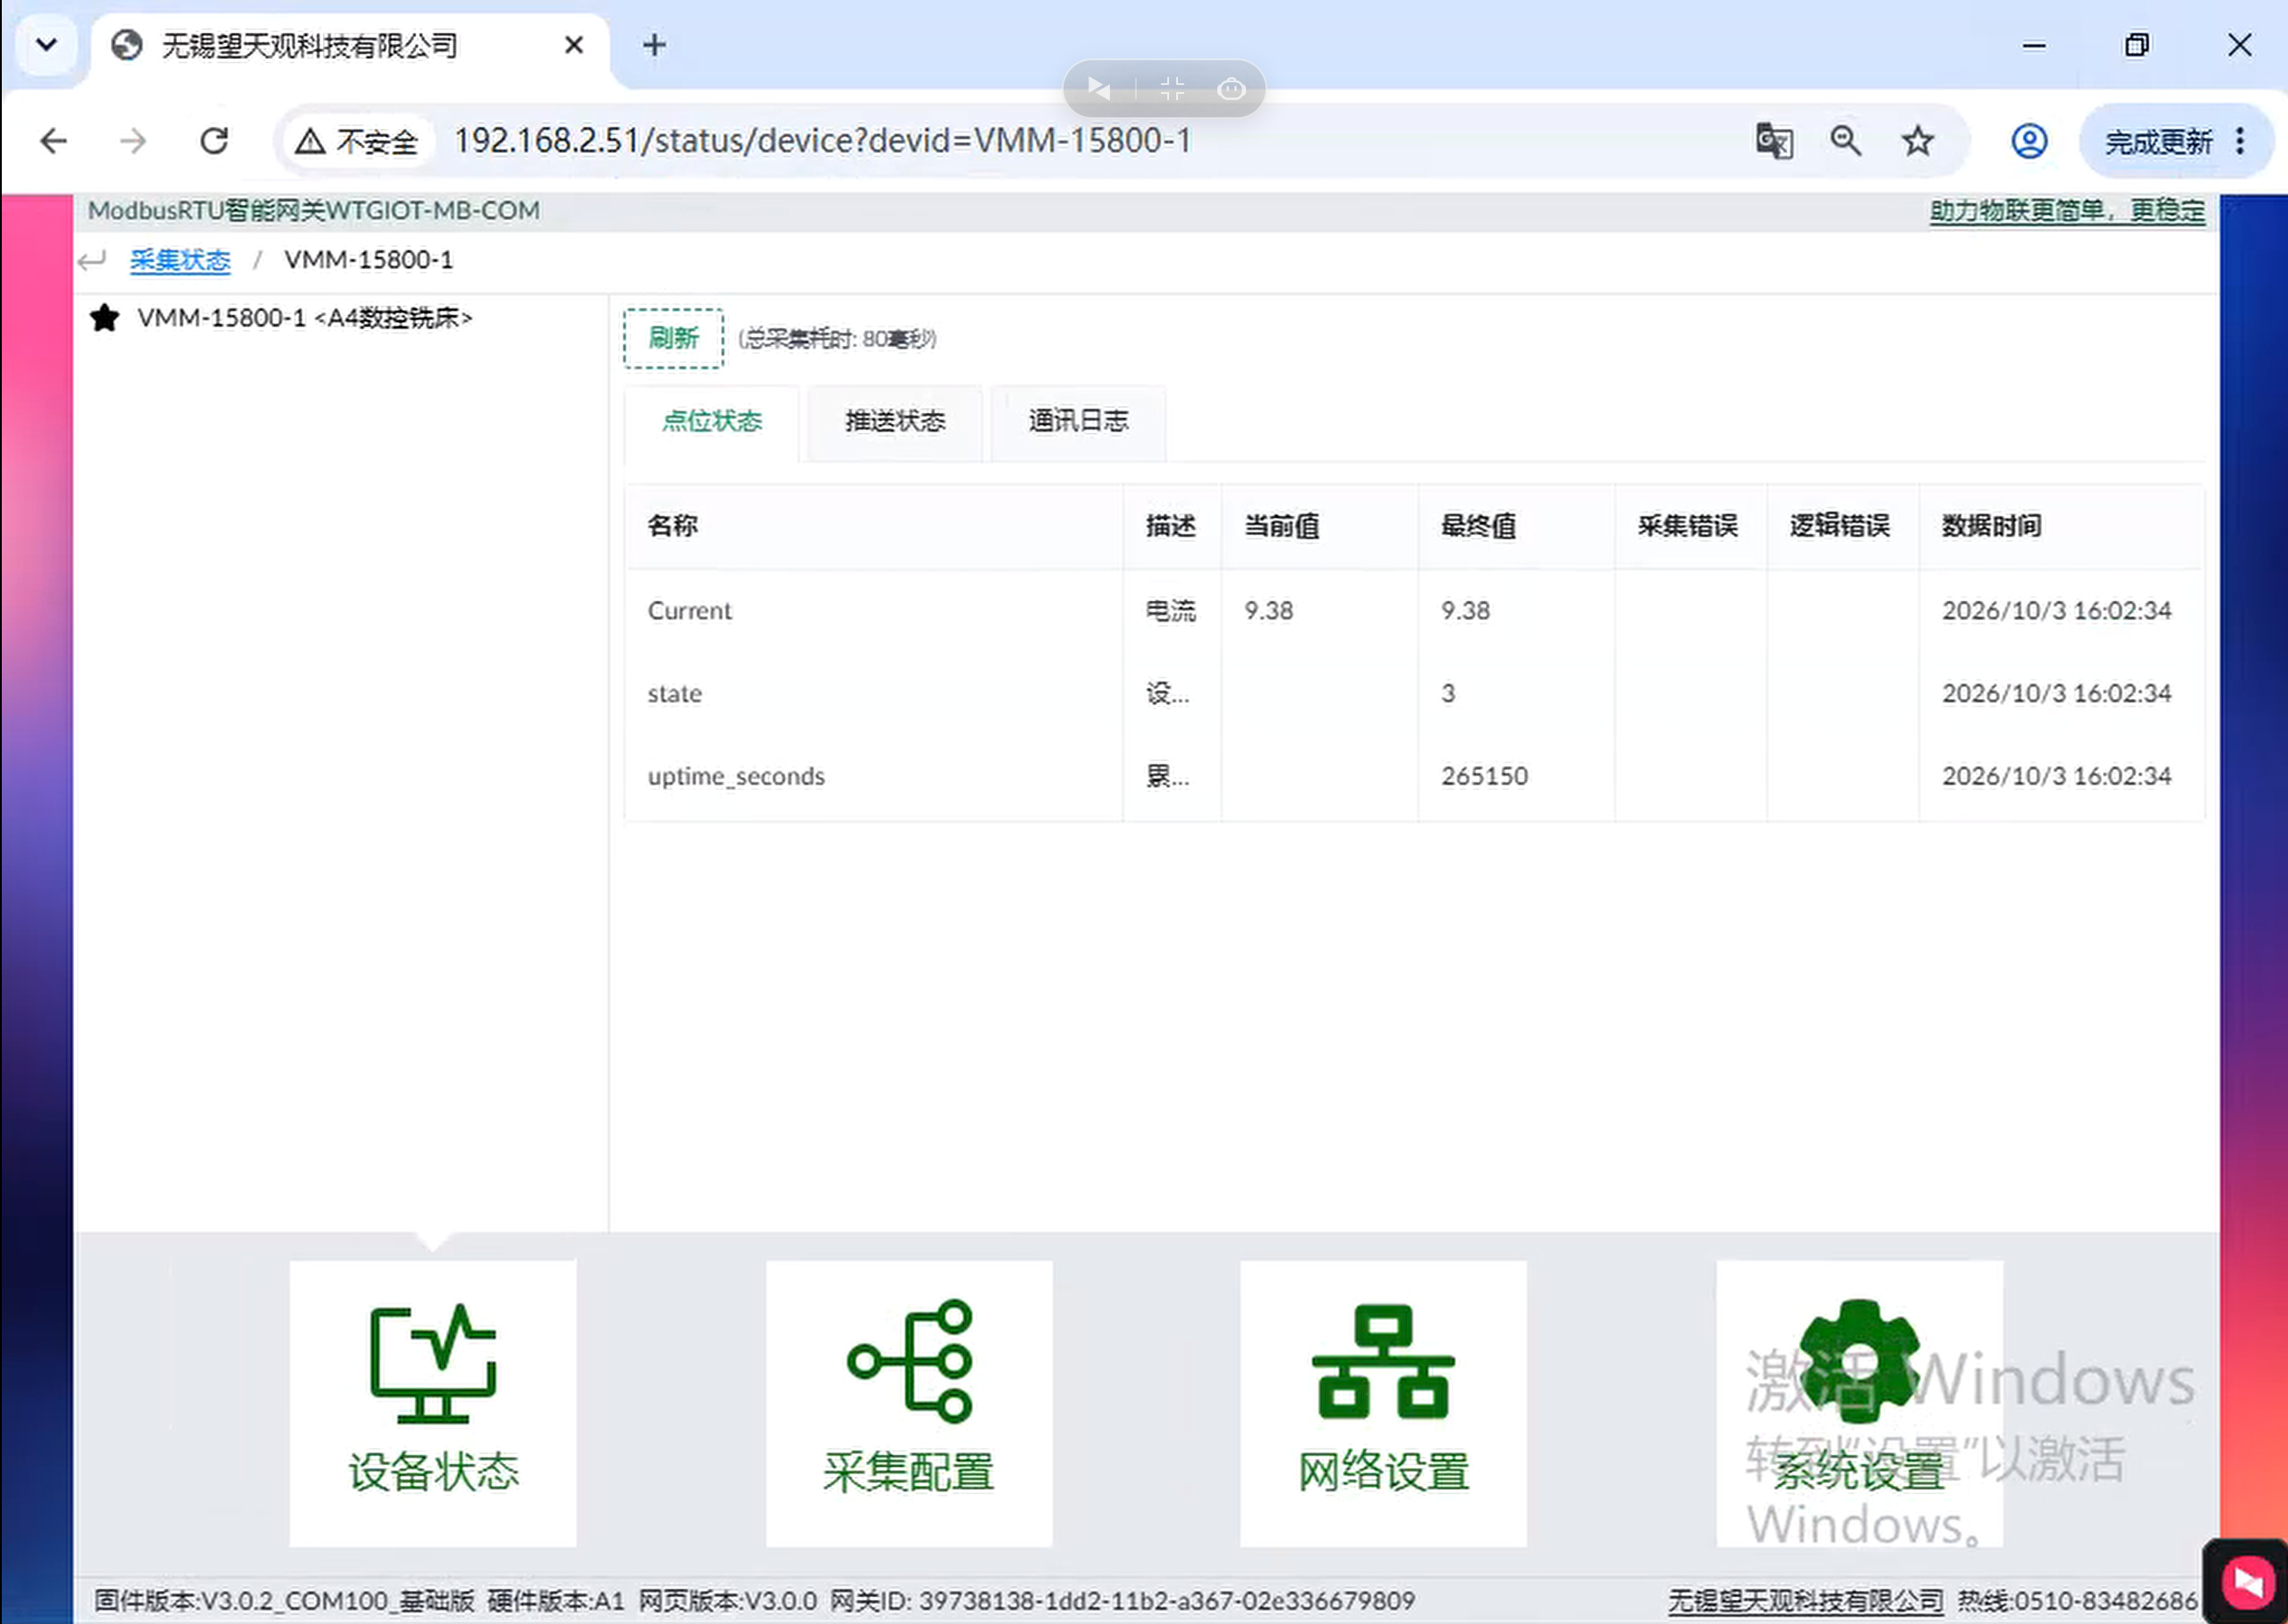Click the uptime_seconds row name cell
The width and height of the screenshot is (2288, 1624).
point(874,777)
